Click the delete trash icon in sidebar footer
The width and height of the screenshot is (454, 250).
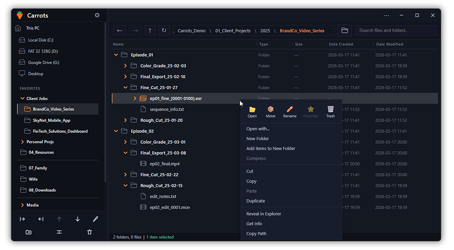point(90,232)
